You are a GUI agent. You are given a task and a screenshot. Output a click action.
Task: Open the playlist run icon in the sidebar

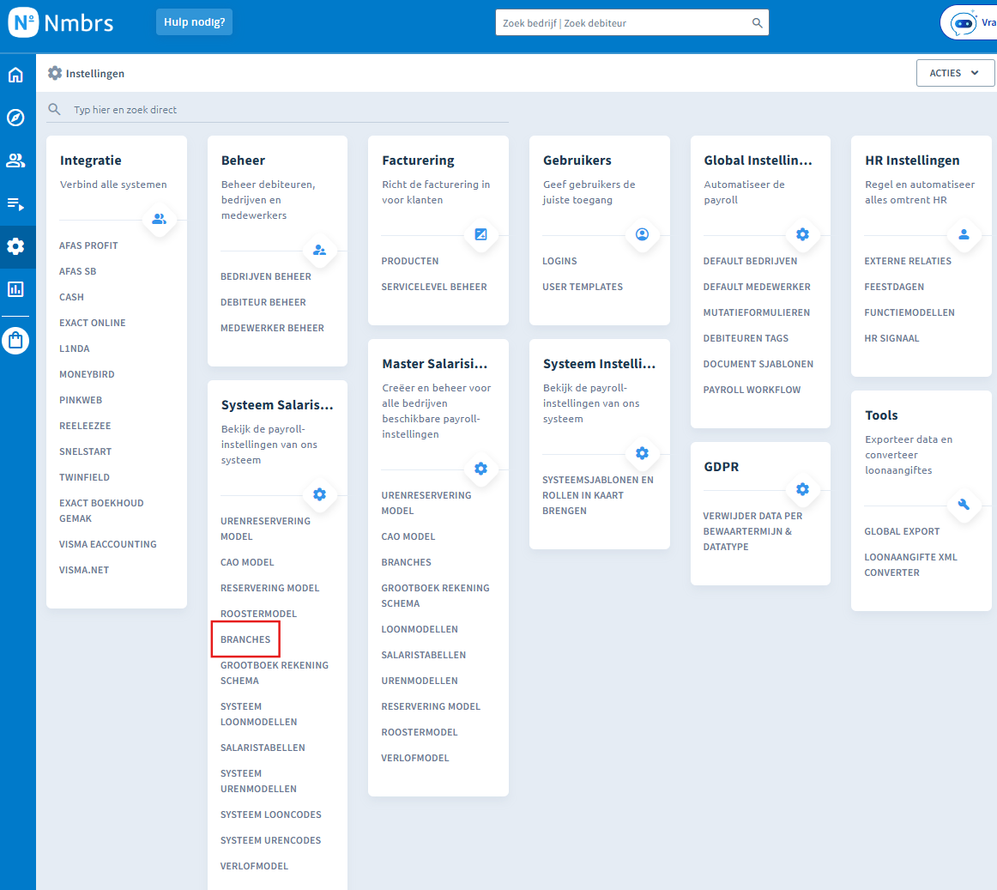pos(15,203)
